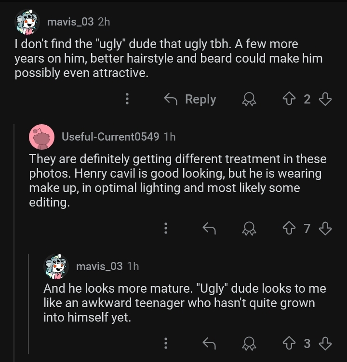Downvote mavis_03's top comment
347x362 pixels.
coord(325,99)
